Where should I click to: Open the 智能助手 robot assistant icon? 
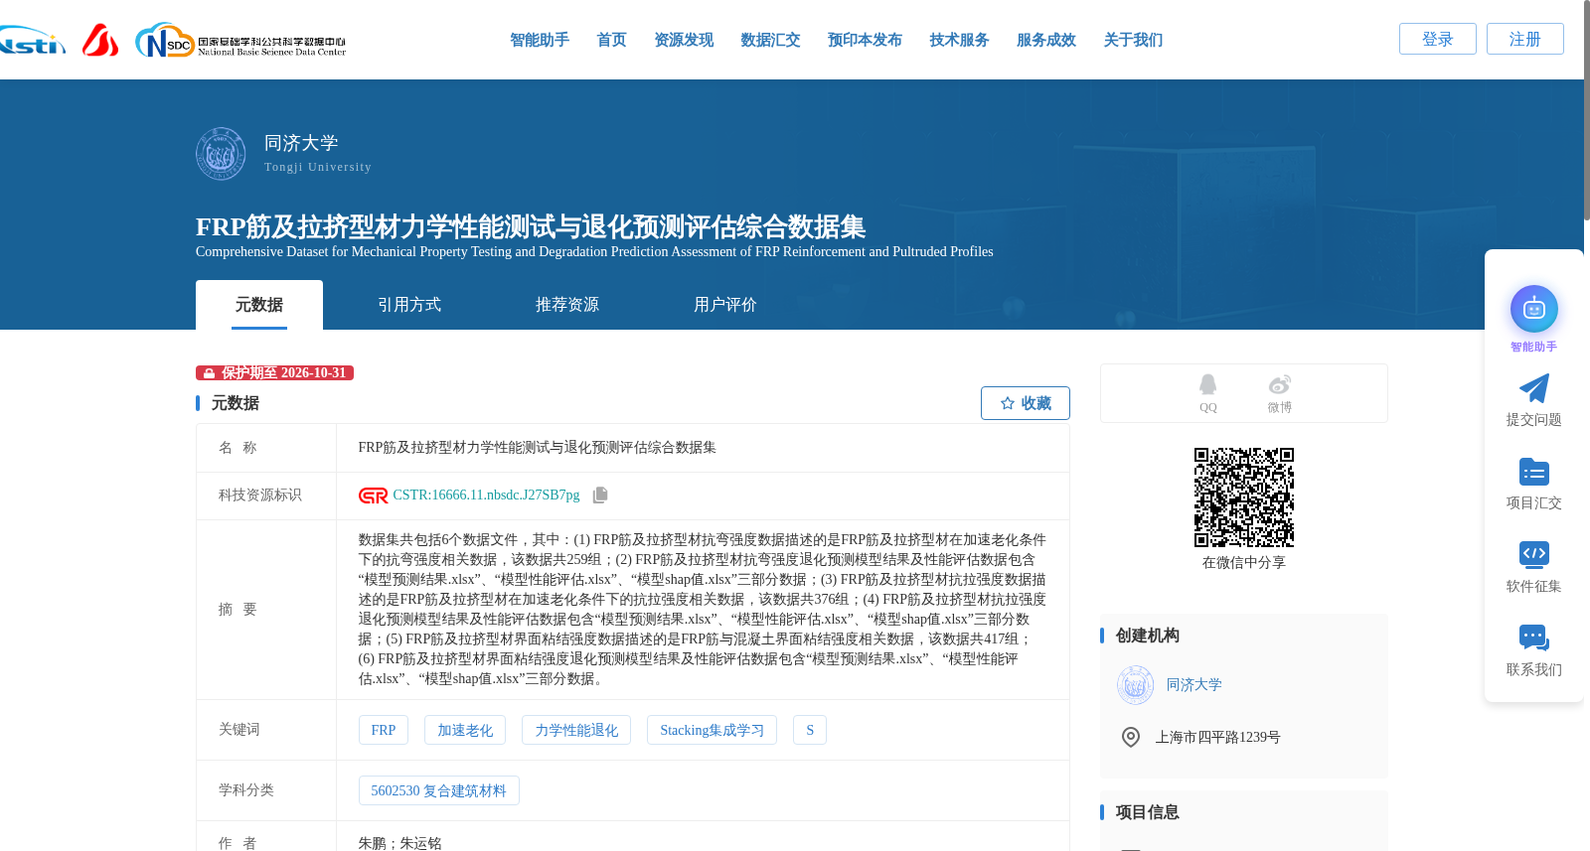(1533, 309)
